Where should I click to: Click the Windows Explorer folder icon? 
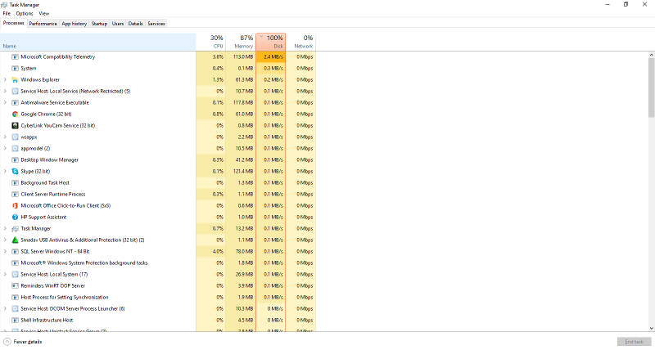click(15, 79)
